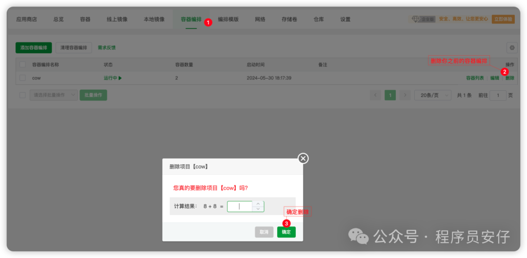This screenshot has width=527, height=258.
Task: Click the cow project name cell
Action: tap(37, 78)
